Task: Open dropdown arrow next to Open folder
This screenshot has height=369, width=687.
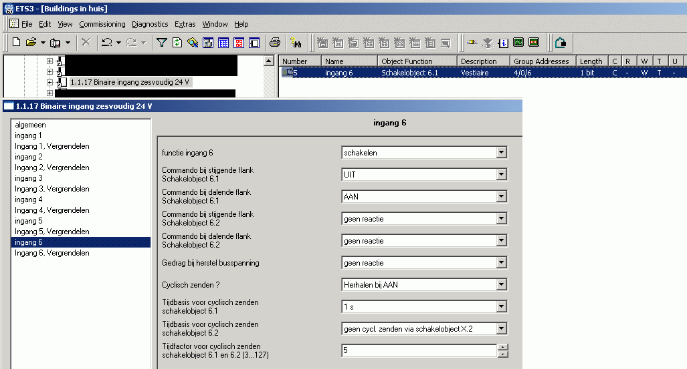Action: [43, 43]
